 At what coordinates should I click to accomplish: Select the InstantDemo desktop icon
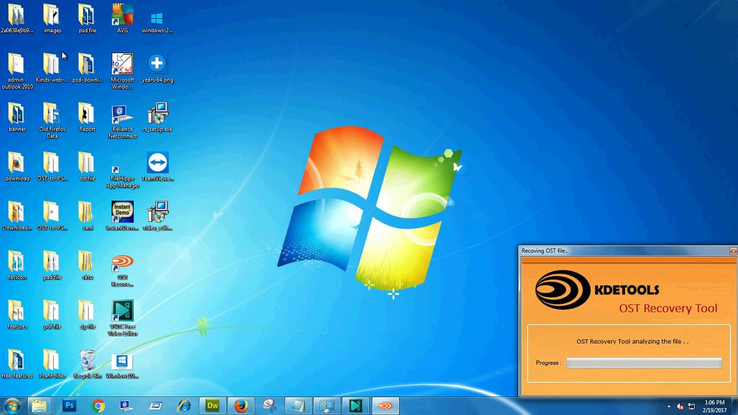(122, 216)
